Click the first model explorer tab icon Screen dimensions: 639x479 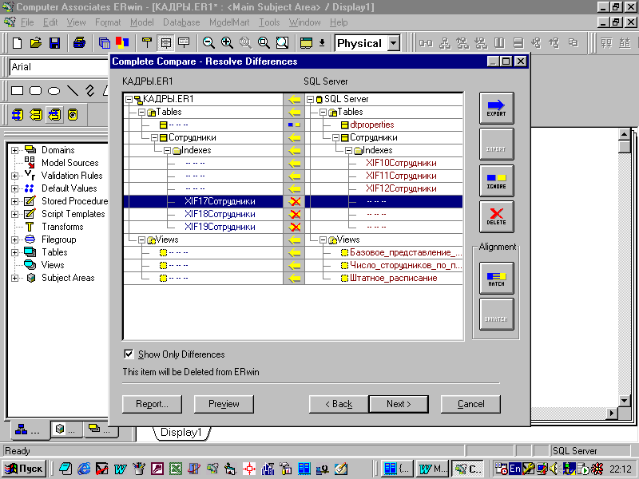(22, 429)
